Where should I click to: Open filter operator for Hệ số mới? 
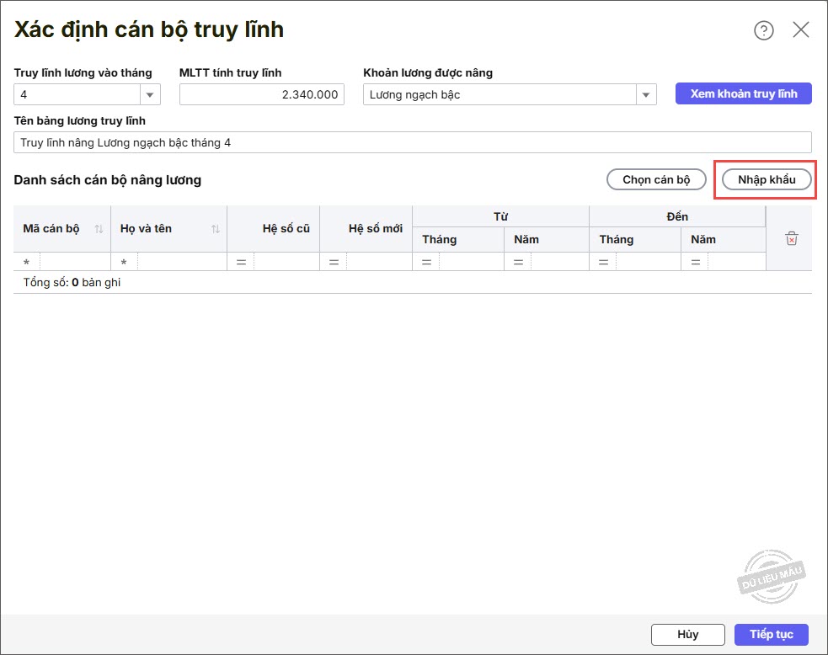click(x=334, y=263)
